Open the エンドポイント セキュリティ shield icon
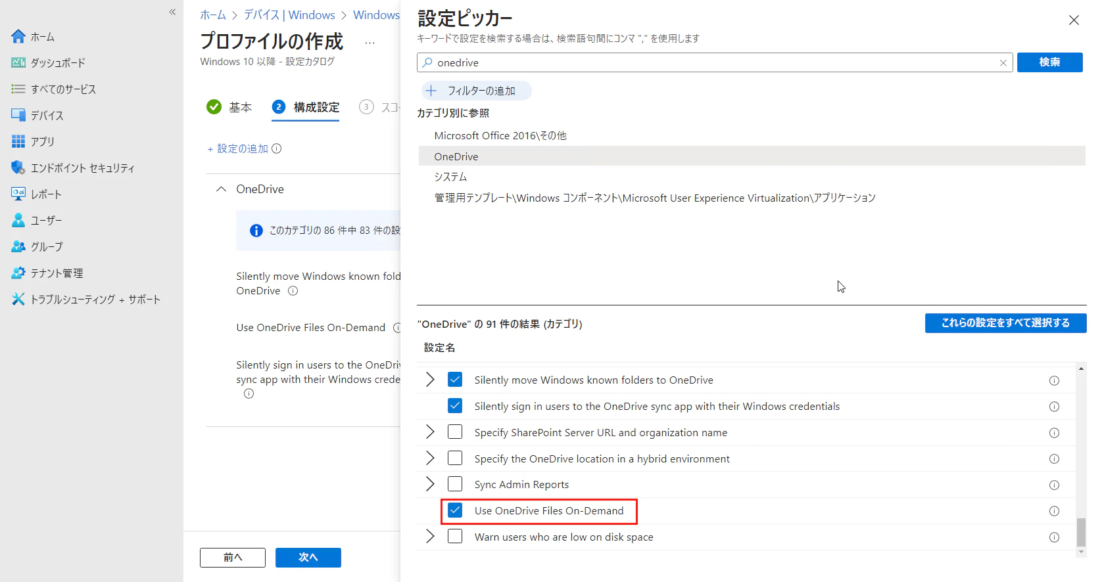1102x582 pixels. tap(18, 168)
